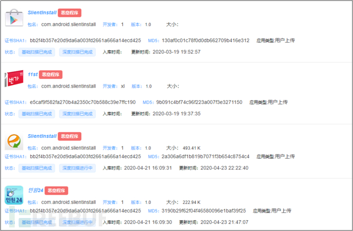
Task: Open the 민원24 app name link
Action: point(36,191)
